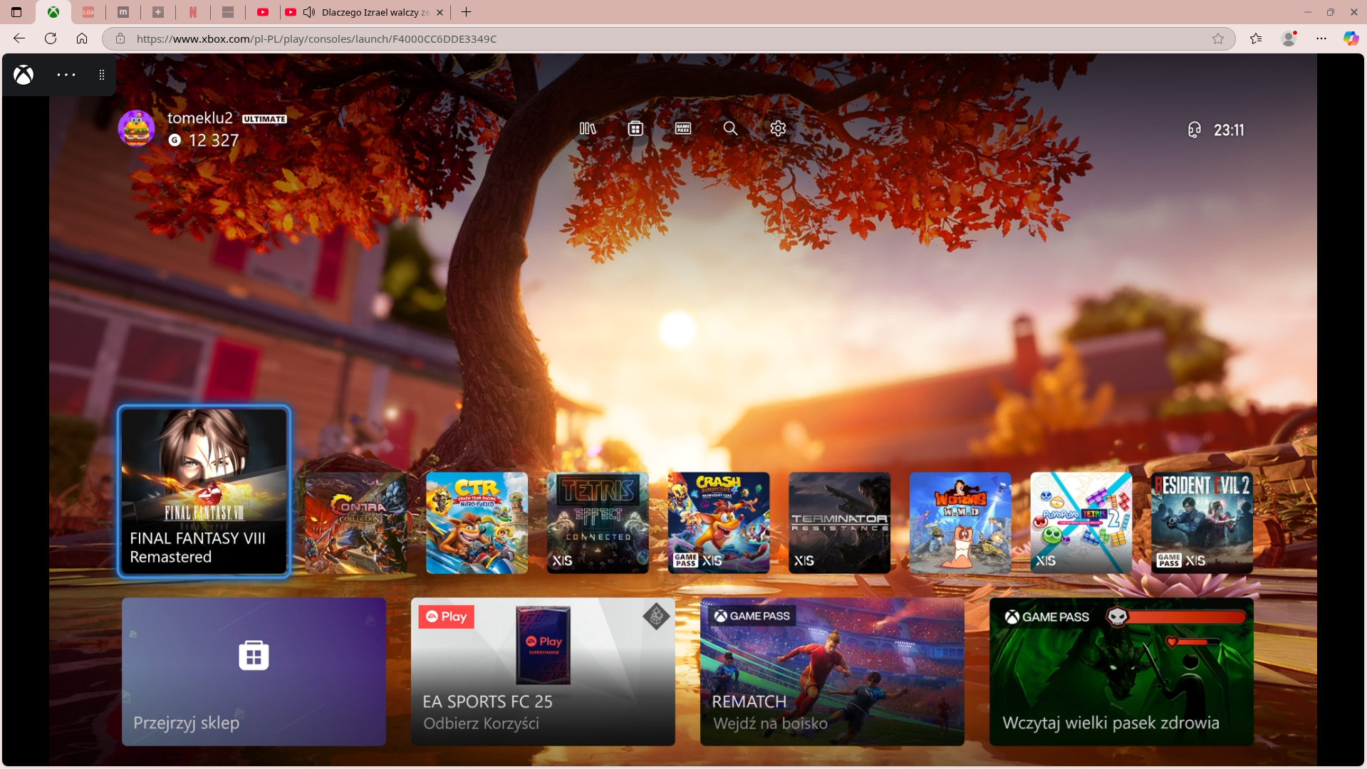The width and height of the screenshot is (1367, 769).
Task: Click the Przejrzyj sklep store tile
Action: point(254,671)
